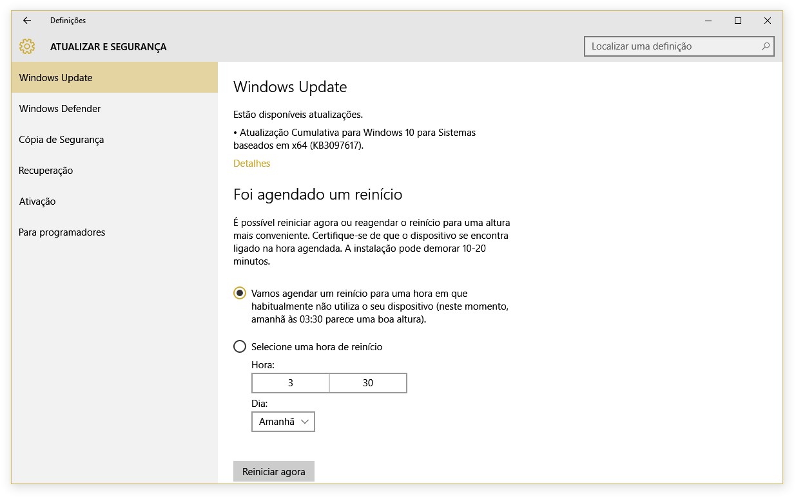Close the Definições window
This screenshot has height=497, width=796.
767,21
